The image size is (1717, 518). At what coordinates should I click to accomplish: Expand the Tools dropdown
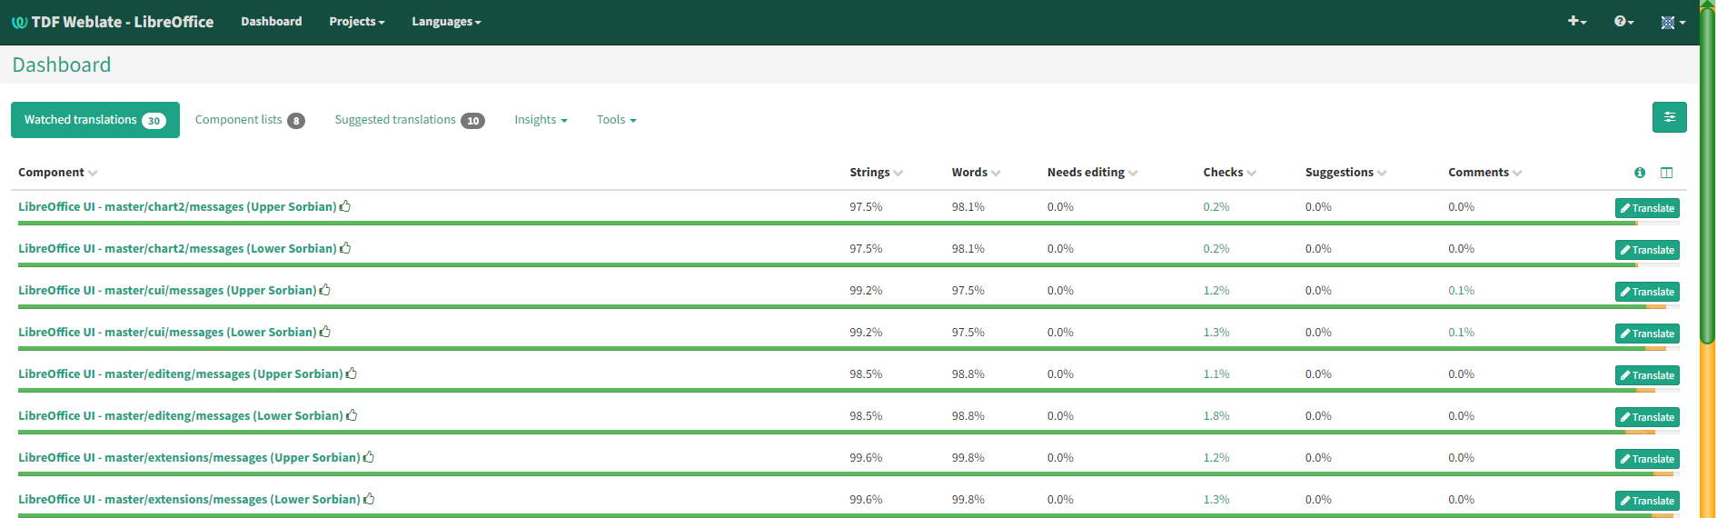(616, 120)
